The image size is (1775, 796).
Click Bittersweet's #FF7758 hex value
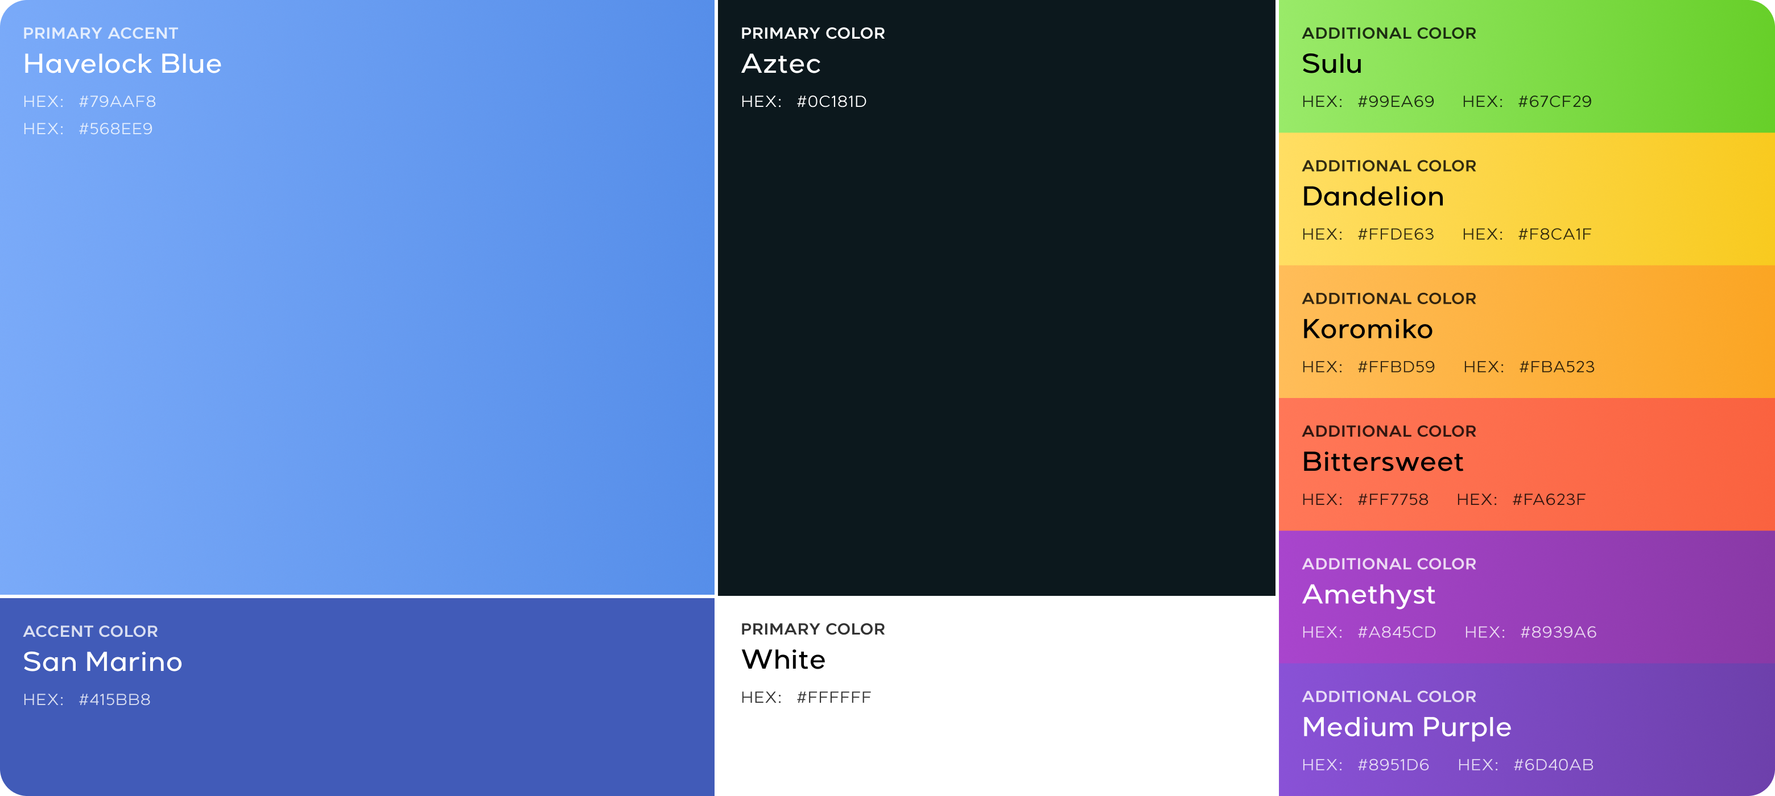tap(1393, 500)
